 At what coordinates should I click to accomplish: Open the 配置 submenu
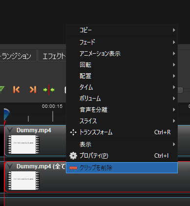click(x=122, y=76)
